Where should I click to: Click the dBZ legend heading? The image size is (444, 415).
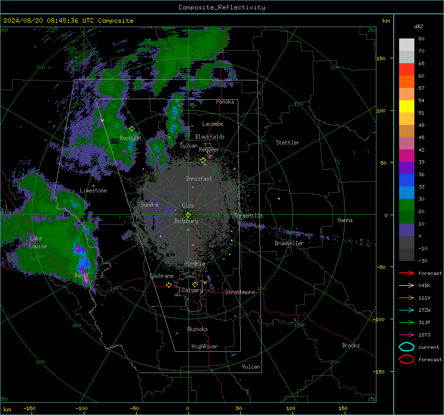tap(418, 26)
